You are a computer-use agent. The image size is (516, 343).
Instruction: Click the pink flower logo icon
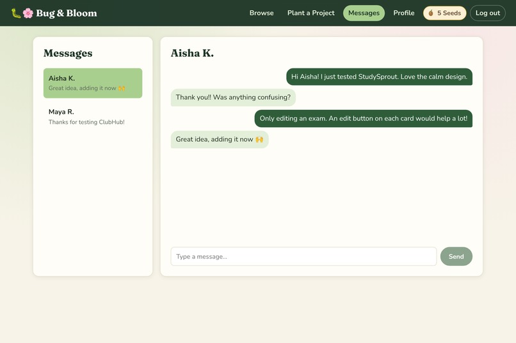(x=28, y=13)
